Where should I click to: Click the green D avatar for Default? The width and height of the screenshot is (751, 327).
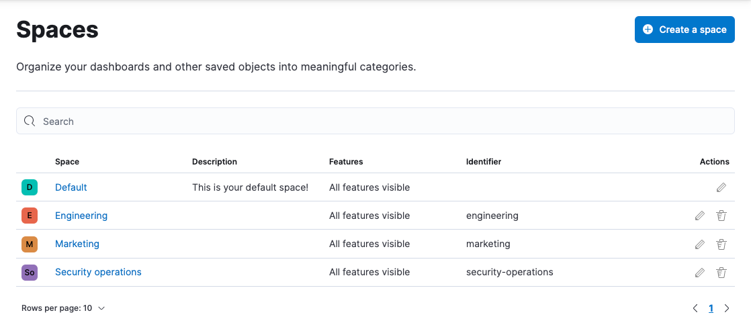29,187
